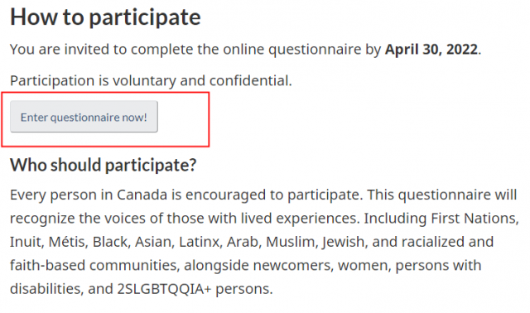
Task: Click the word 'Canada' in the paragraph
Action: pyautogui.click(x=142, y=195)
